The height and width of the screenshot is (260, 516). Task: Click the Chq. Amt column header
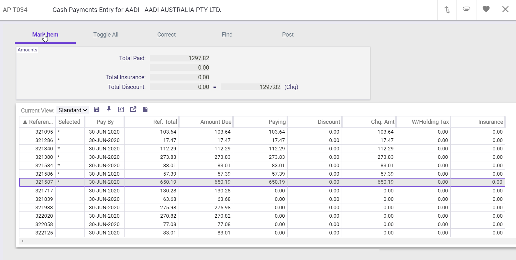(x=369, y=122)
